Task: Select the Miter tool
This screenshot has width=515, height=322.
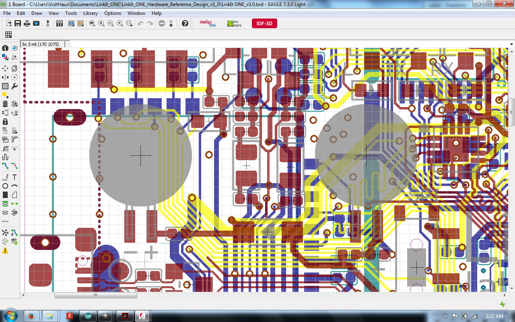Action: coord(14,139)
